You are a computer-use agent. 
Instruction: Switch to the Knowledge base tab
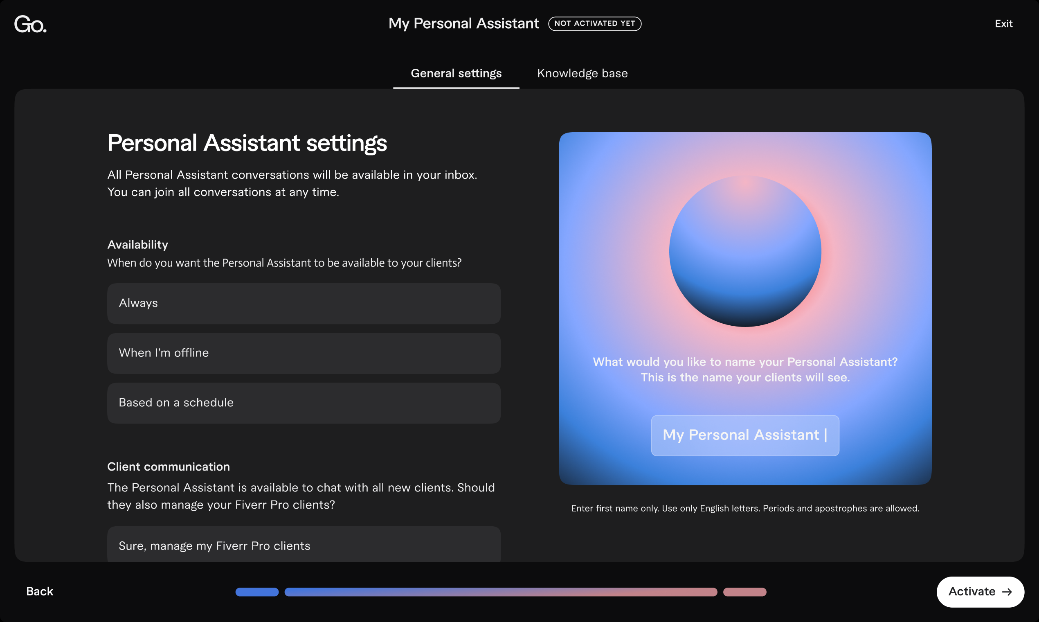tap(582, 73)
